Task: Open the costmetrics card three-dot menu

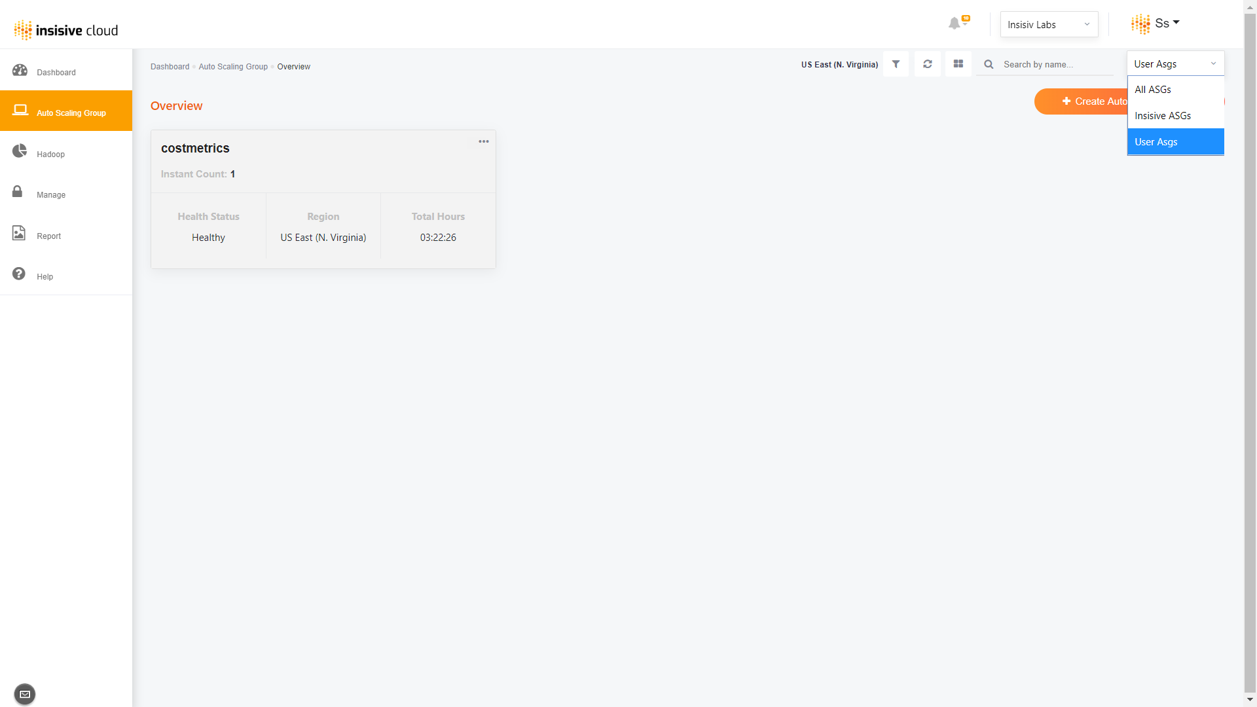Action: [483, 141]
